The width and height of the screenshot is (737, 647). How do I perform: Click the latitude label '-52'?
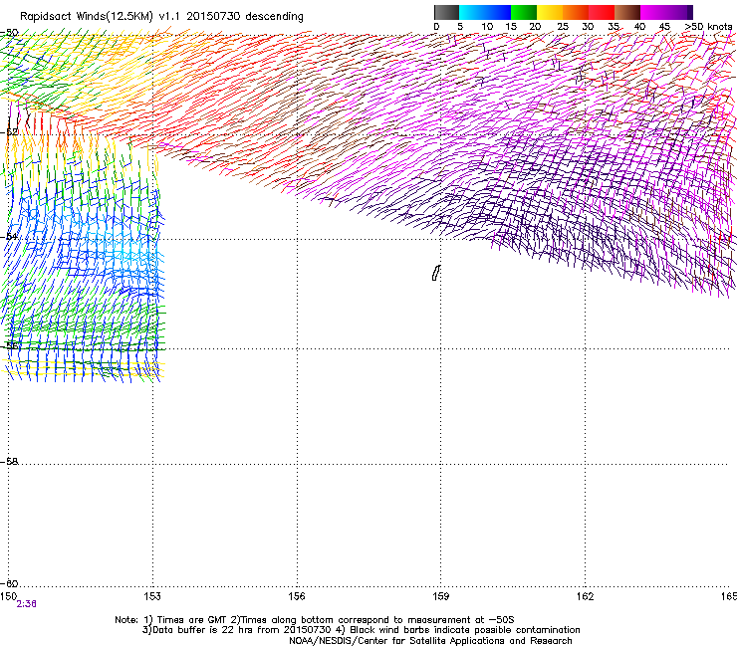point(9,132)
